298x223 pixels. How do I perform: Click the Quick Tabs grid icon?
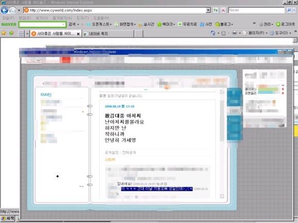coord(21,34)
